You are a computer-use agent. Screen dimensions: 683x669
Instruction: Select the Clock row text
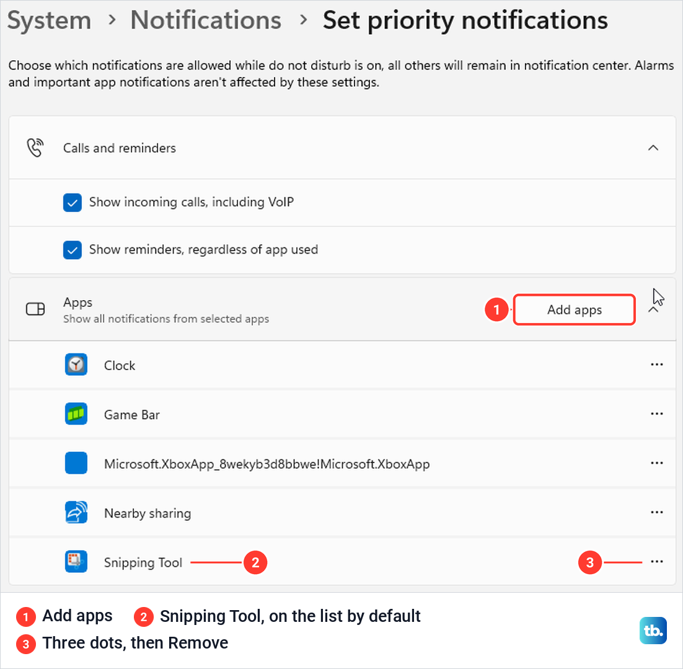(120, 365)
